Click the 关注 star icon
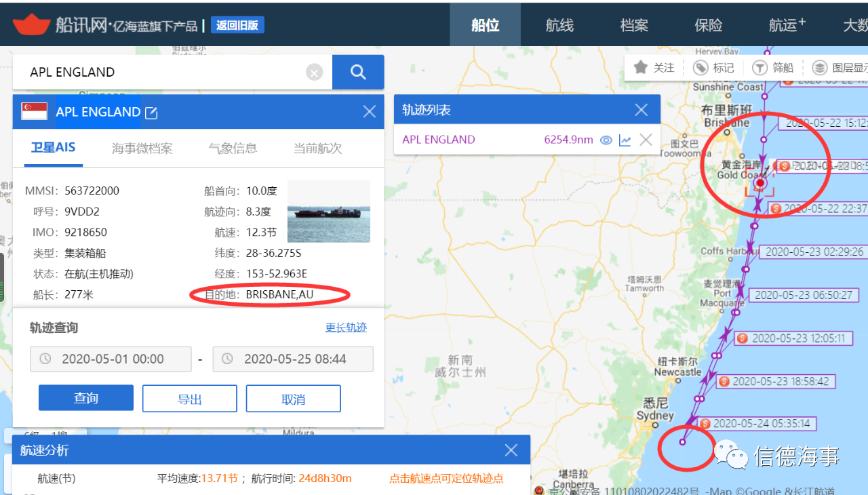Viewport: 868px width, 495px height. click(x=640, y=67)
